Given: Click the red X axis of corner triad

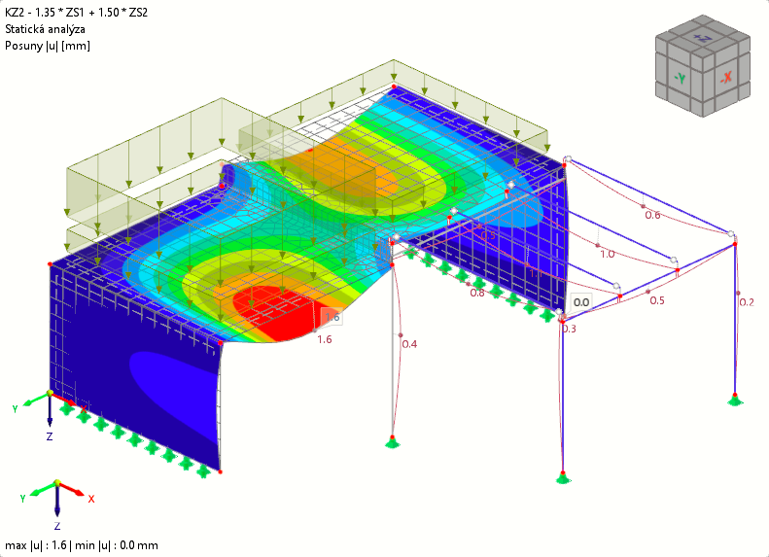Looking at the screenshot, I should coord(73,489).
